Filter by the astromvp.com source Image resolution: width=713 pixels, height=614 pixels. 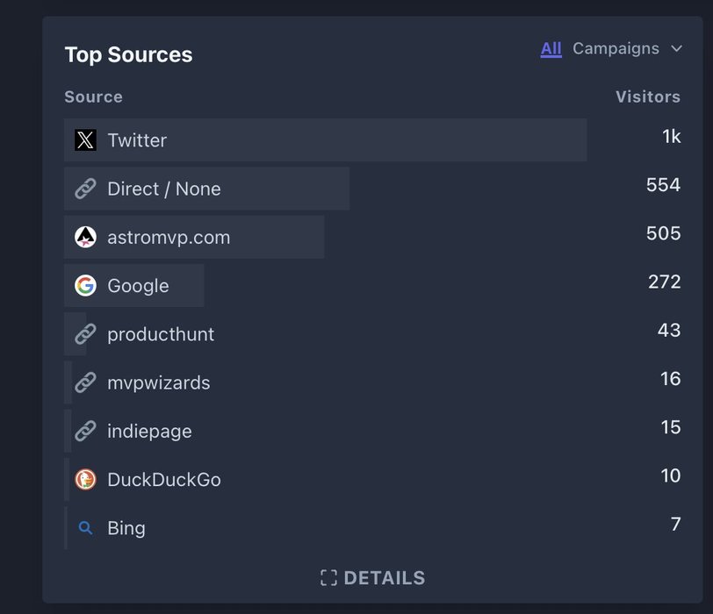[x=169, y=237]
